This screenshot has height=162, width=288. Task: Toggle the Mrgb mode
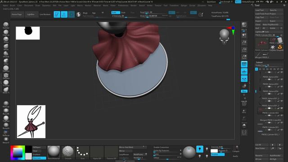(85, 13)
